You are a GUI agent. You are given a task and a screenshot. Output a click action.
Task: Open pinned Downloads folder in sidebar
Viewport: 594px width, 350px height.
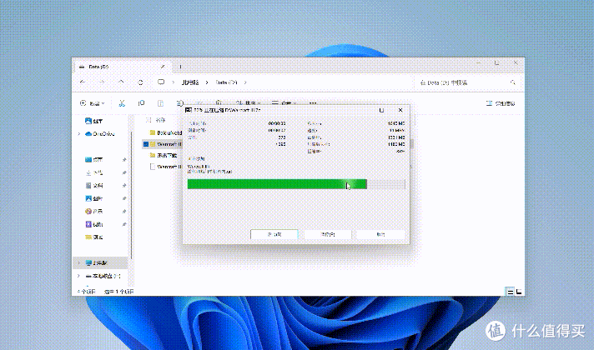[x=94, y=172]
